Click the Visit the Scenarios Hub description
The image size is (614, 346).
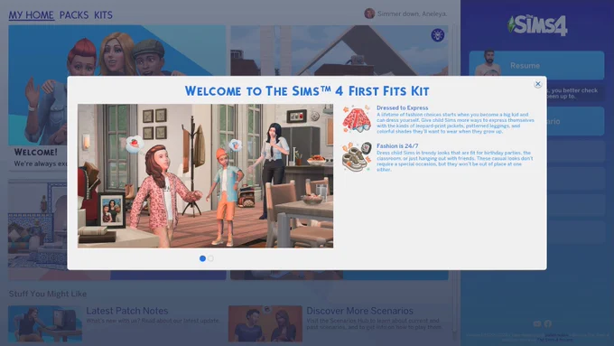[375, 323]
